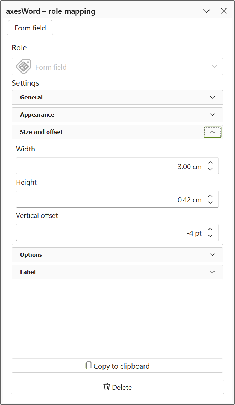The height and width of the screenshot is (405, 235).
Task: Click the Vertical offset input field
Action: tap(117, 232)
